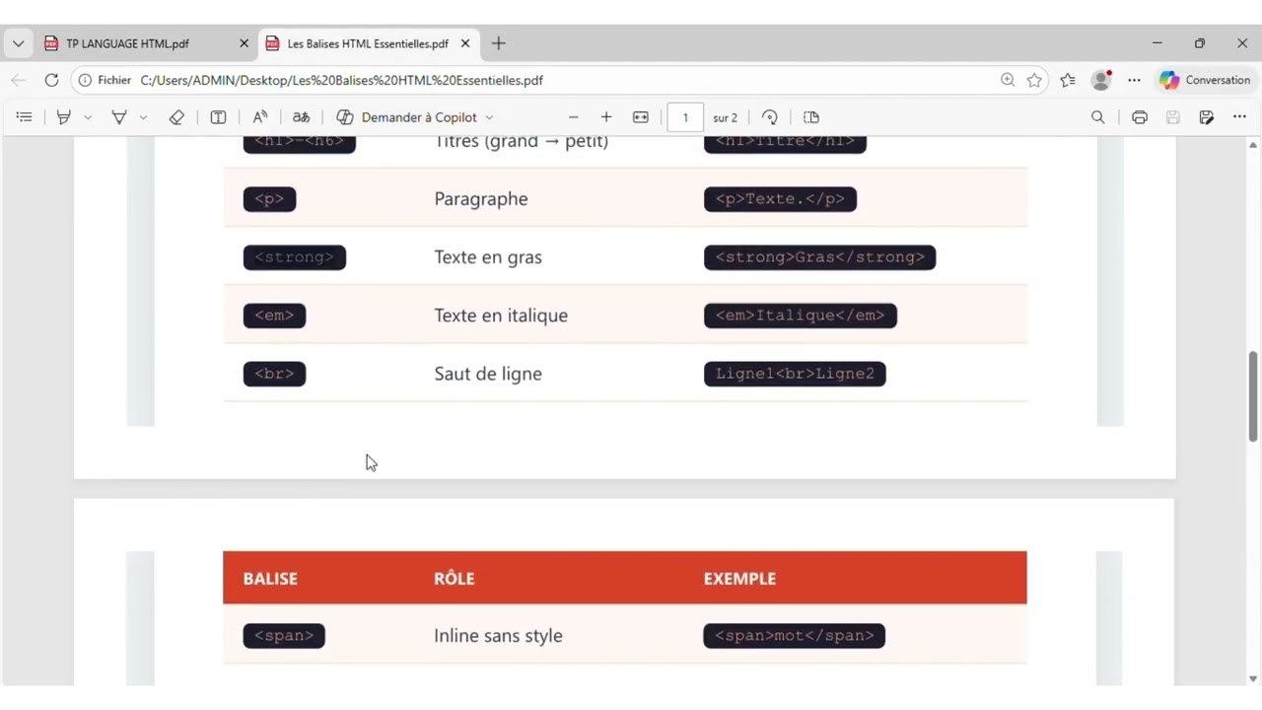Open the PDF toolbar more options

(x=1239, y=117)
